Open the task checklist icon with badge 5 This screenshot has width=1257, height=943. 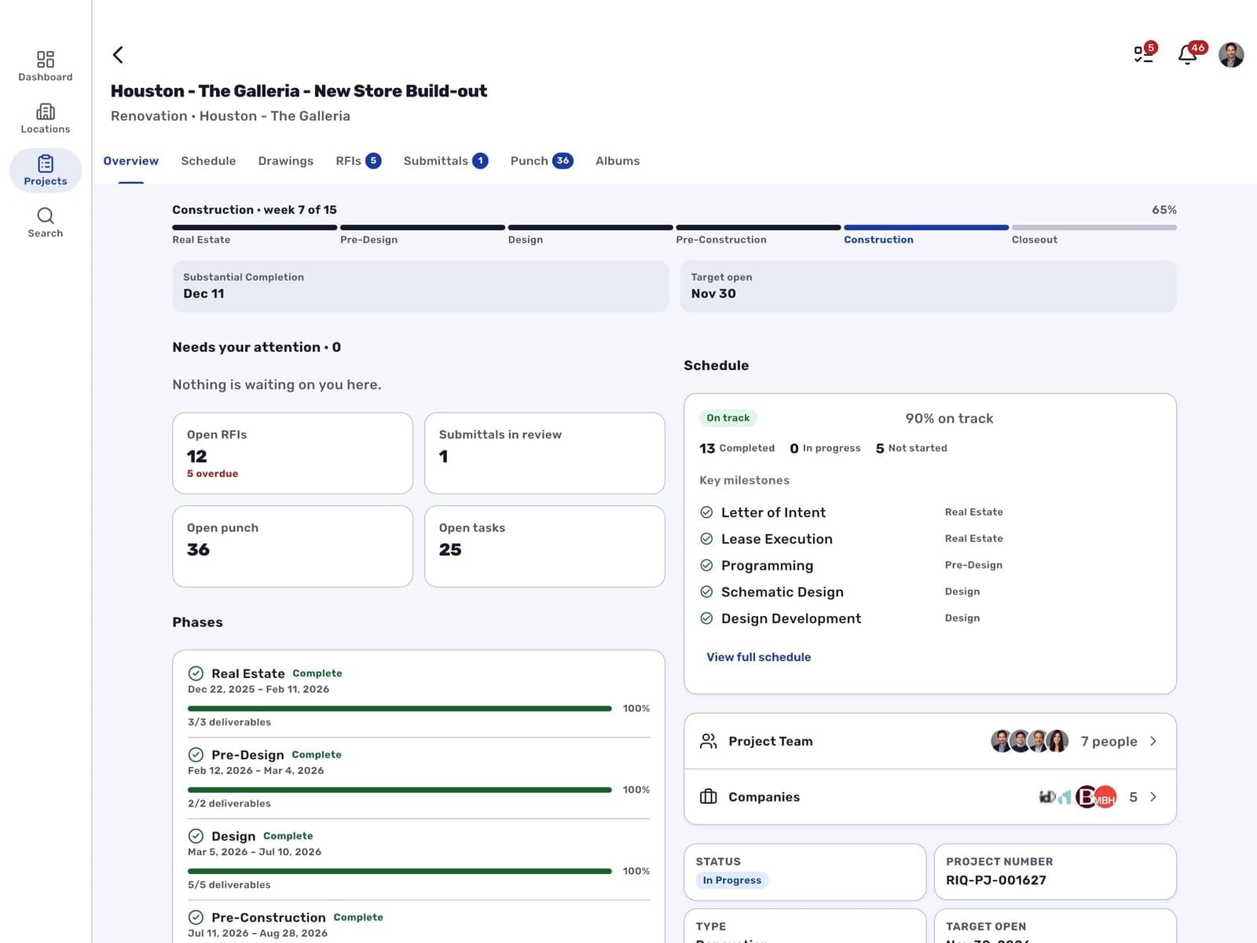1144,54
